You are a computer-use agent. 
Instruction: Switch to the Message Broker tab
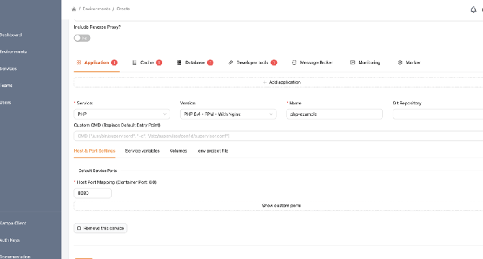point(312,63)
